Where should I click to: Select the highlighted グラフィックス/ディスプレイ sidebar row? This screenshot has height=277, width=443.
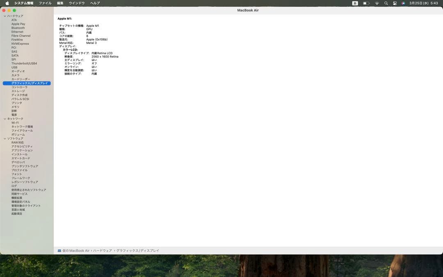27,83
